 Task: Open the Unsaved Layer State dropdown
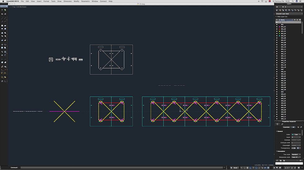[289, 14]
